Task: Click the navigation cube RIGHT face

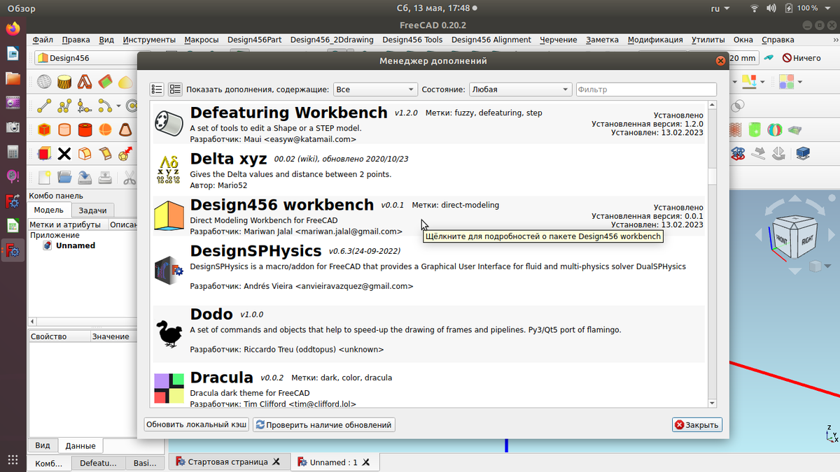Action: click(808, 240)
